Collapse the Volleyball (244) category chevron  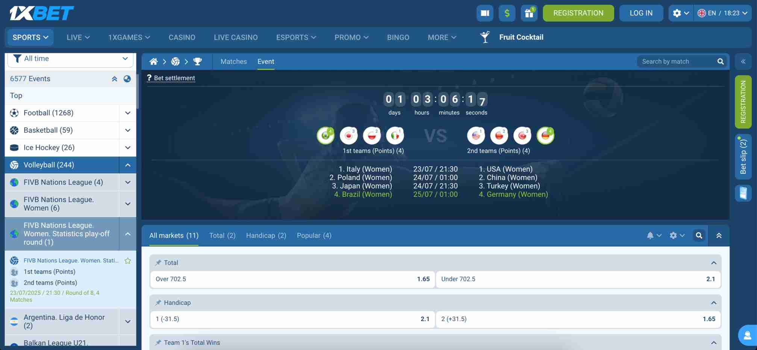(x=128, y=165)
